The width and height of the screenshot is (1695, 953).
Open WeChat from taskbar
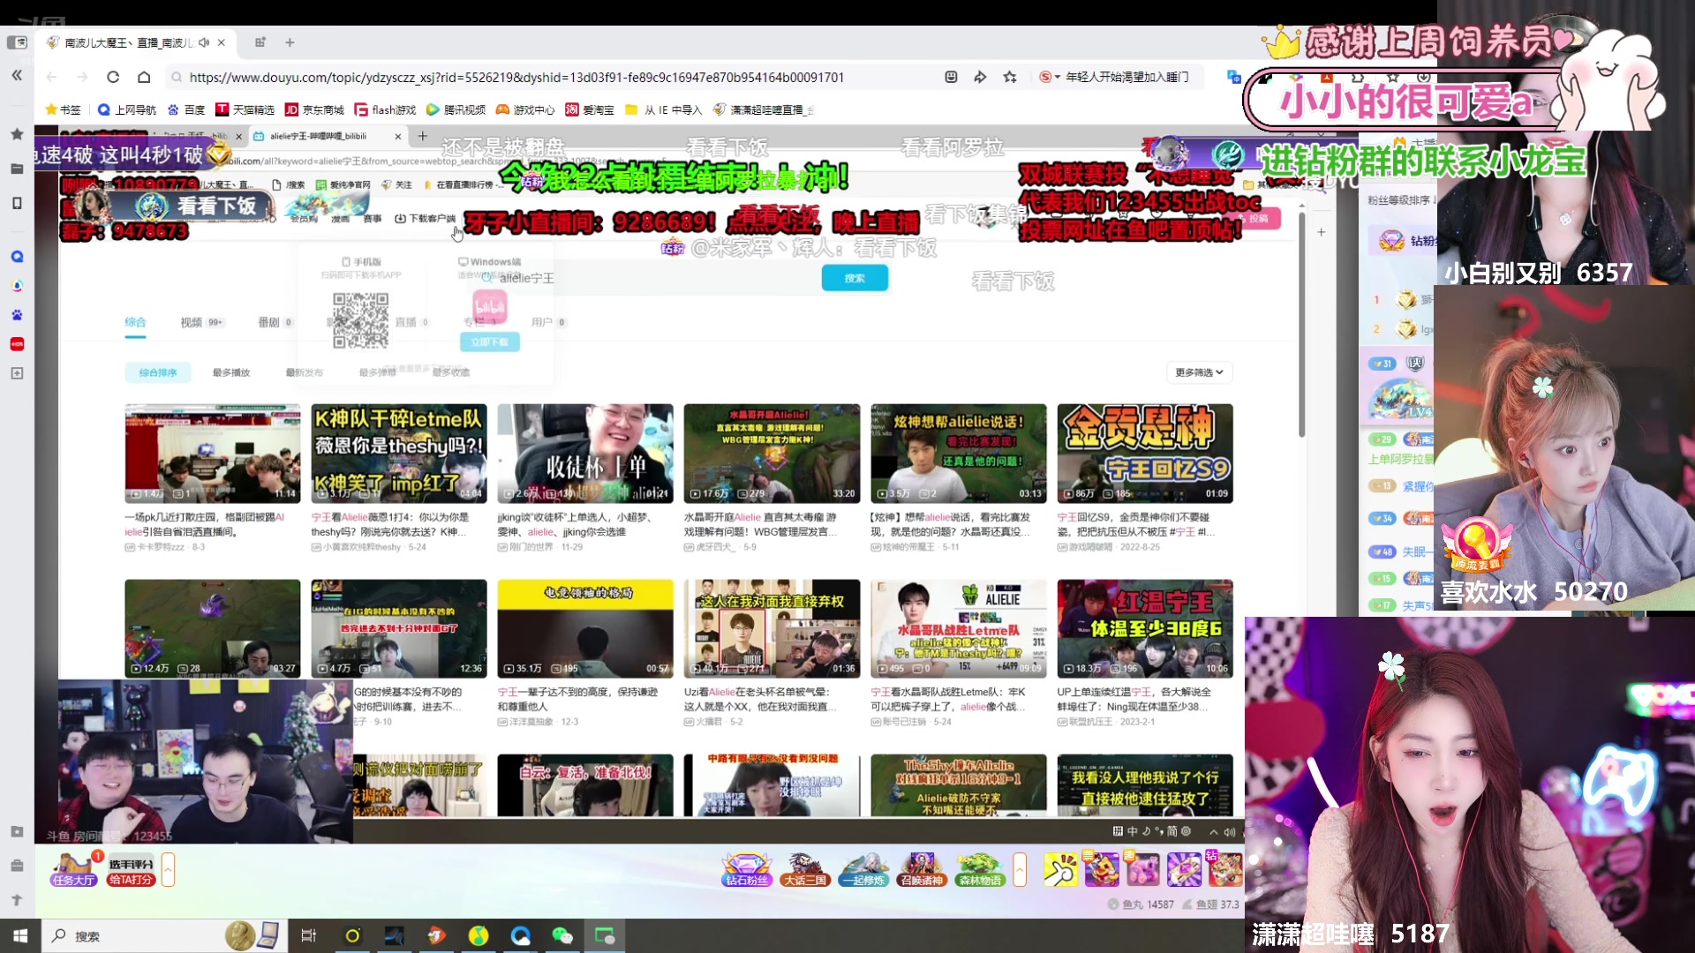point(562,935)
